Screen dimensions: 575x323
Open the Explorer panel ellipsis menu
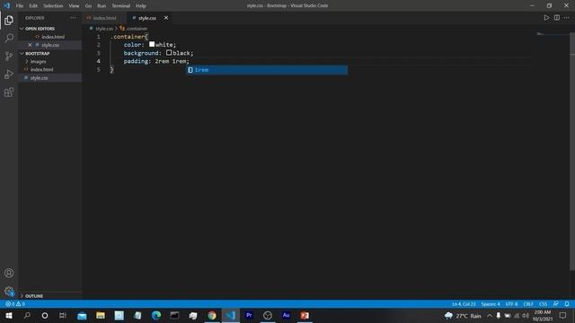pos(74,18)
